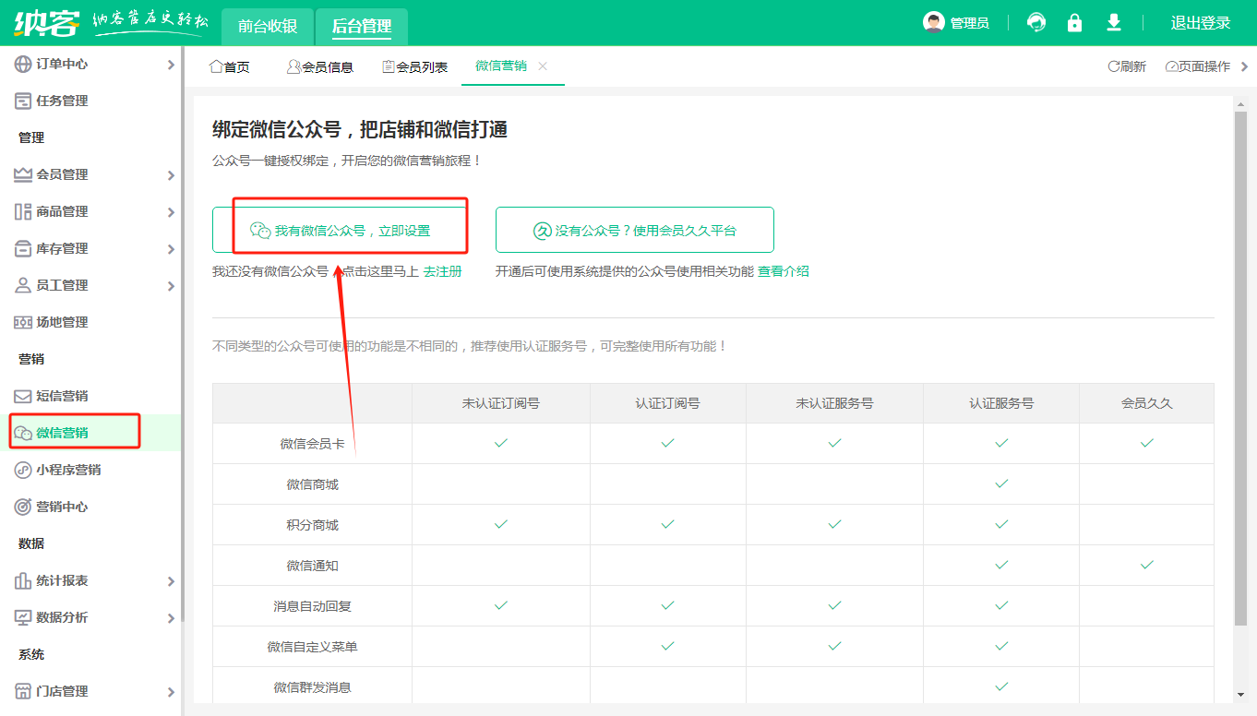Switch to 前台收银 mode
1257x716 pixels.
point(267,27)
